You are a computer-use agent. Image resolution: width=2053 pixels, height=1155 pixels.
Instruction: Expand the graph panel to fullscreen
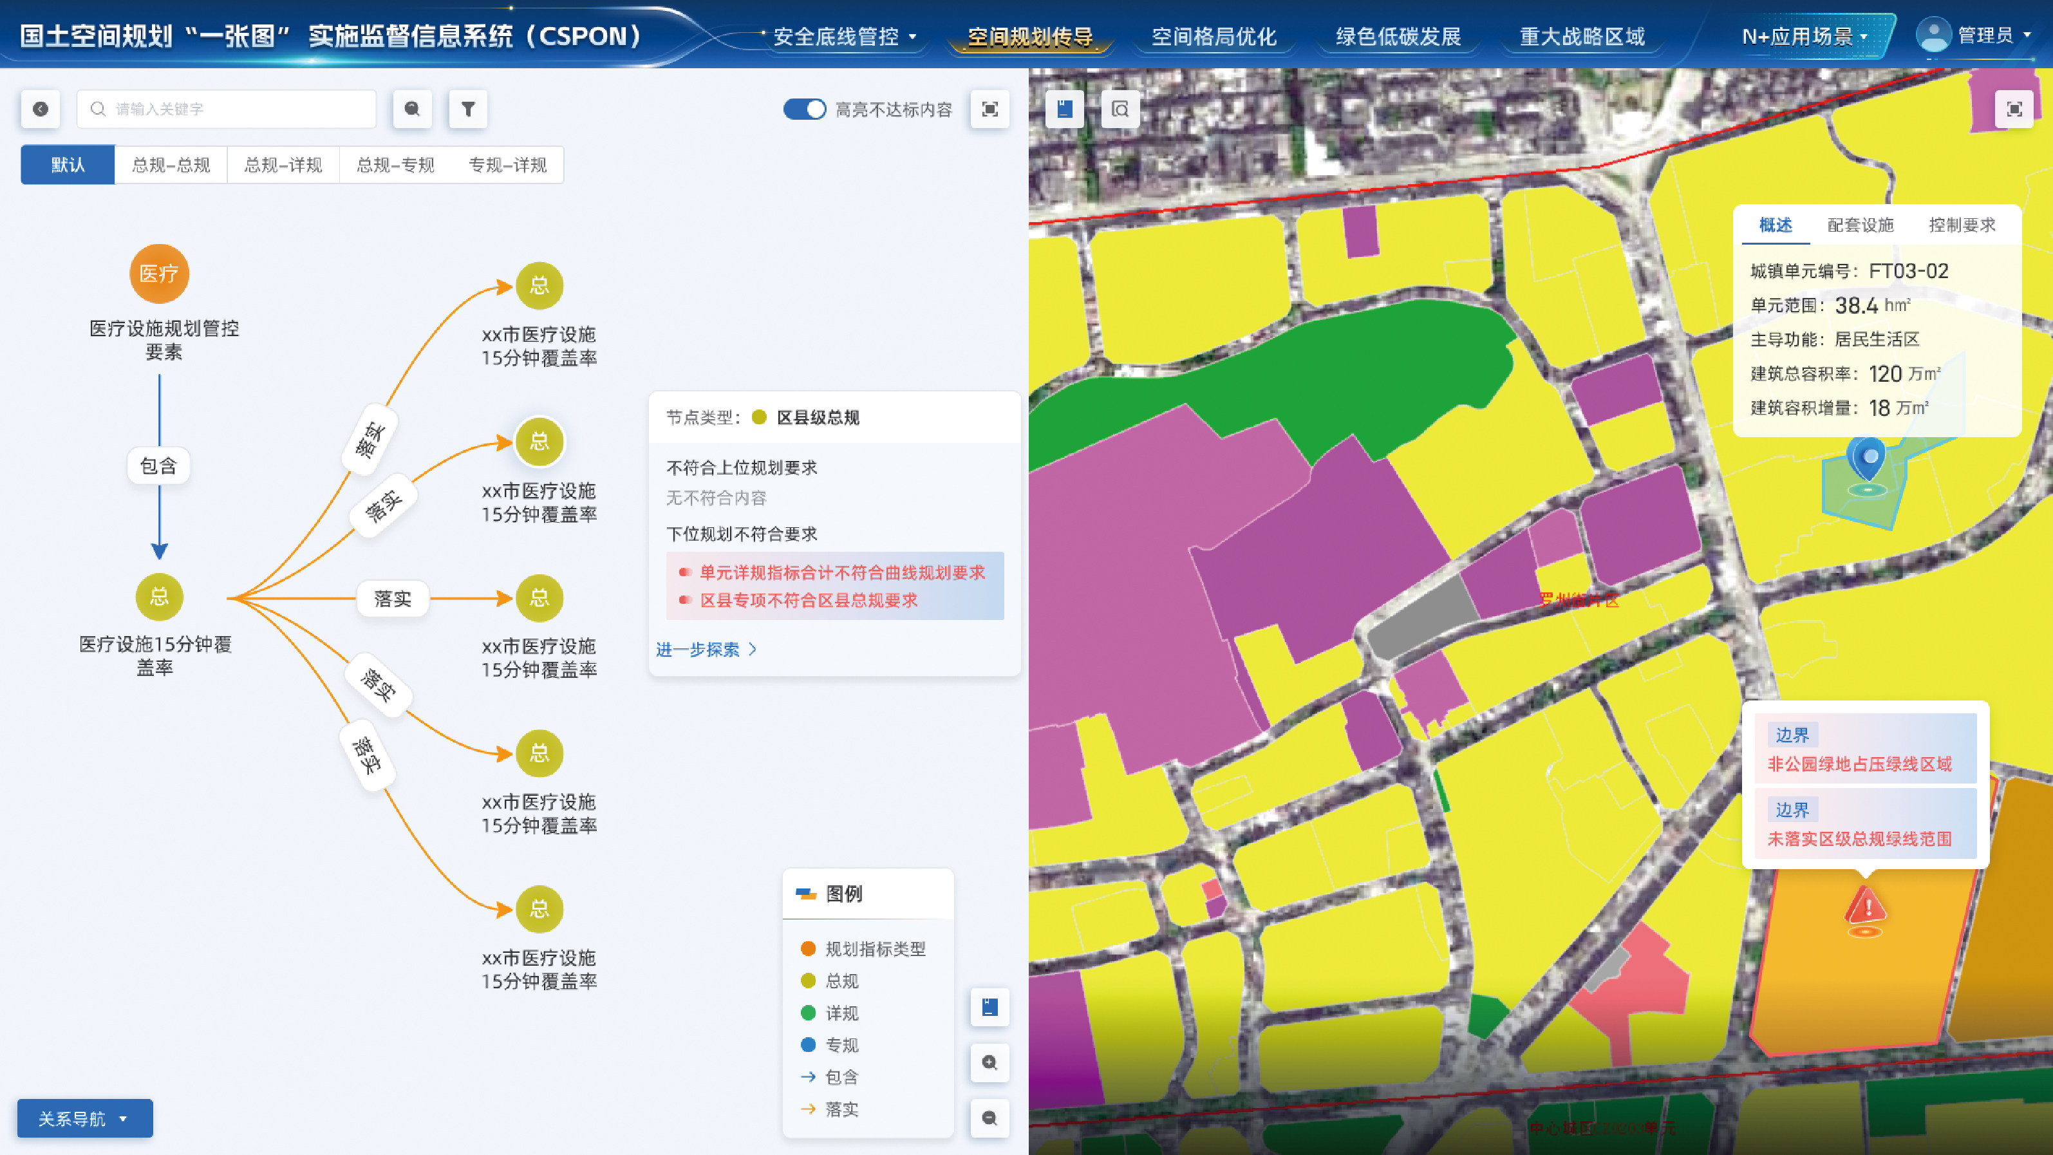(990, 109)
